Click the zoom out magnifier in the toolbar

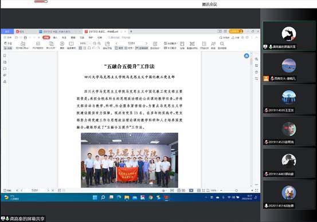tap(95, 43)
